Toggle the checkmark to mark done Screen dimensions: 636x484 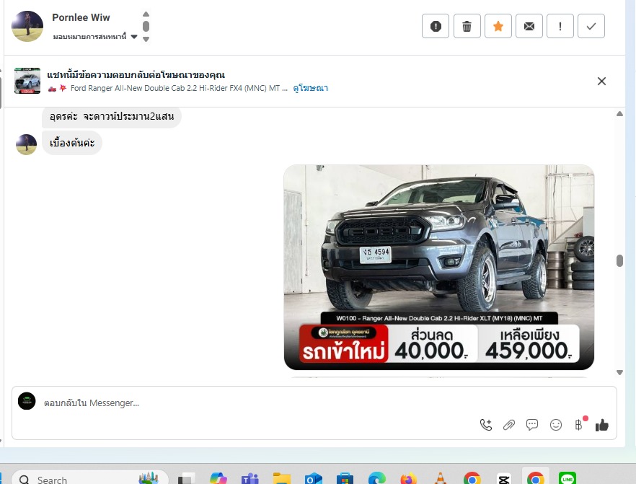[x=591, y=27]
